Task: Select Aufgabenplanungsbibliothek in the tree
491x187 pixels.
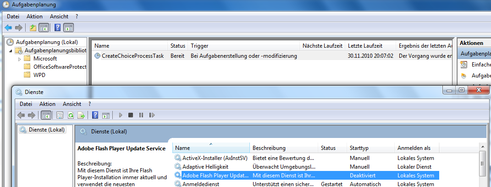Action: (55, 50)
